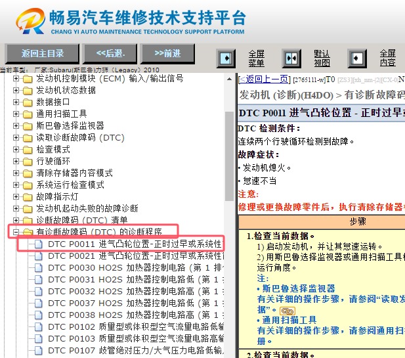Click the blue 通用扫描工具 note heading
The image size is (405, 358).
(289, 320)
